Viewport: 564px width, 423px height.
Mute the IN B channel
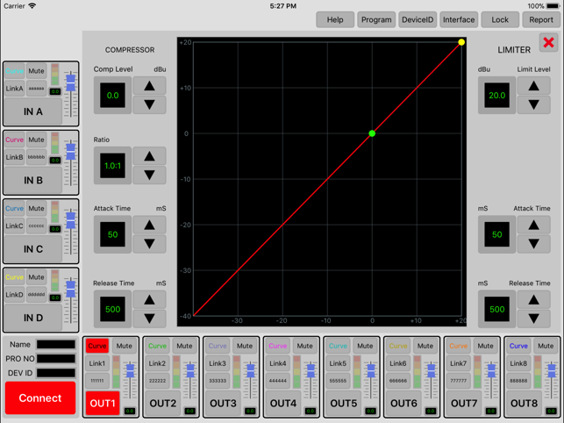36,140
